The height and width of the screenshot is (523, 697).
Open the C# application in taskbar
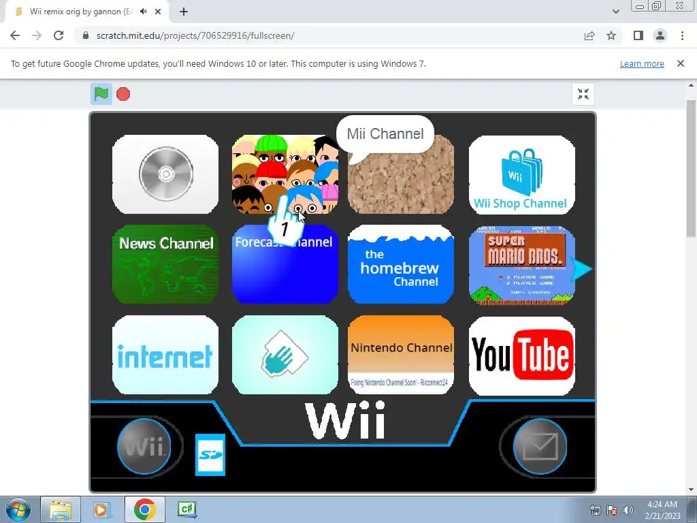[187, 509]
